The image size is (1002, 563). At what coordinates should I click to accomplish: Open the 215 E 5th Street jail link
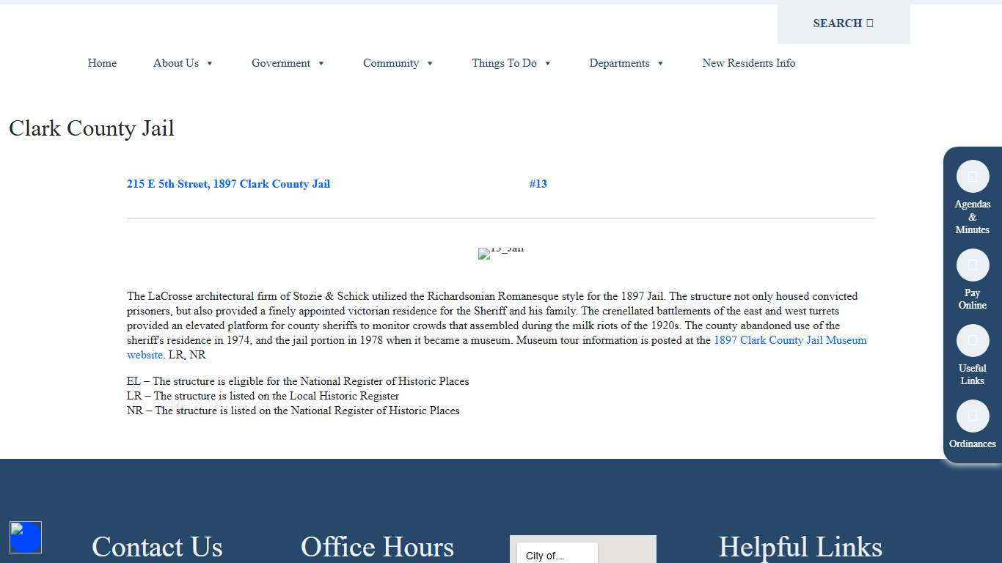(x=228, y=184)
